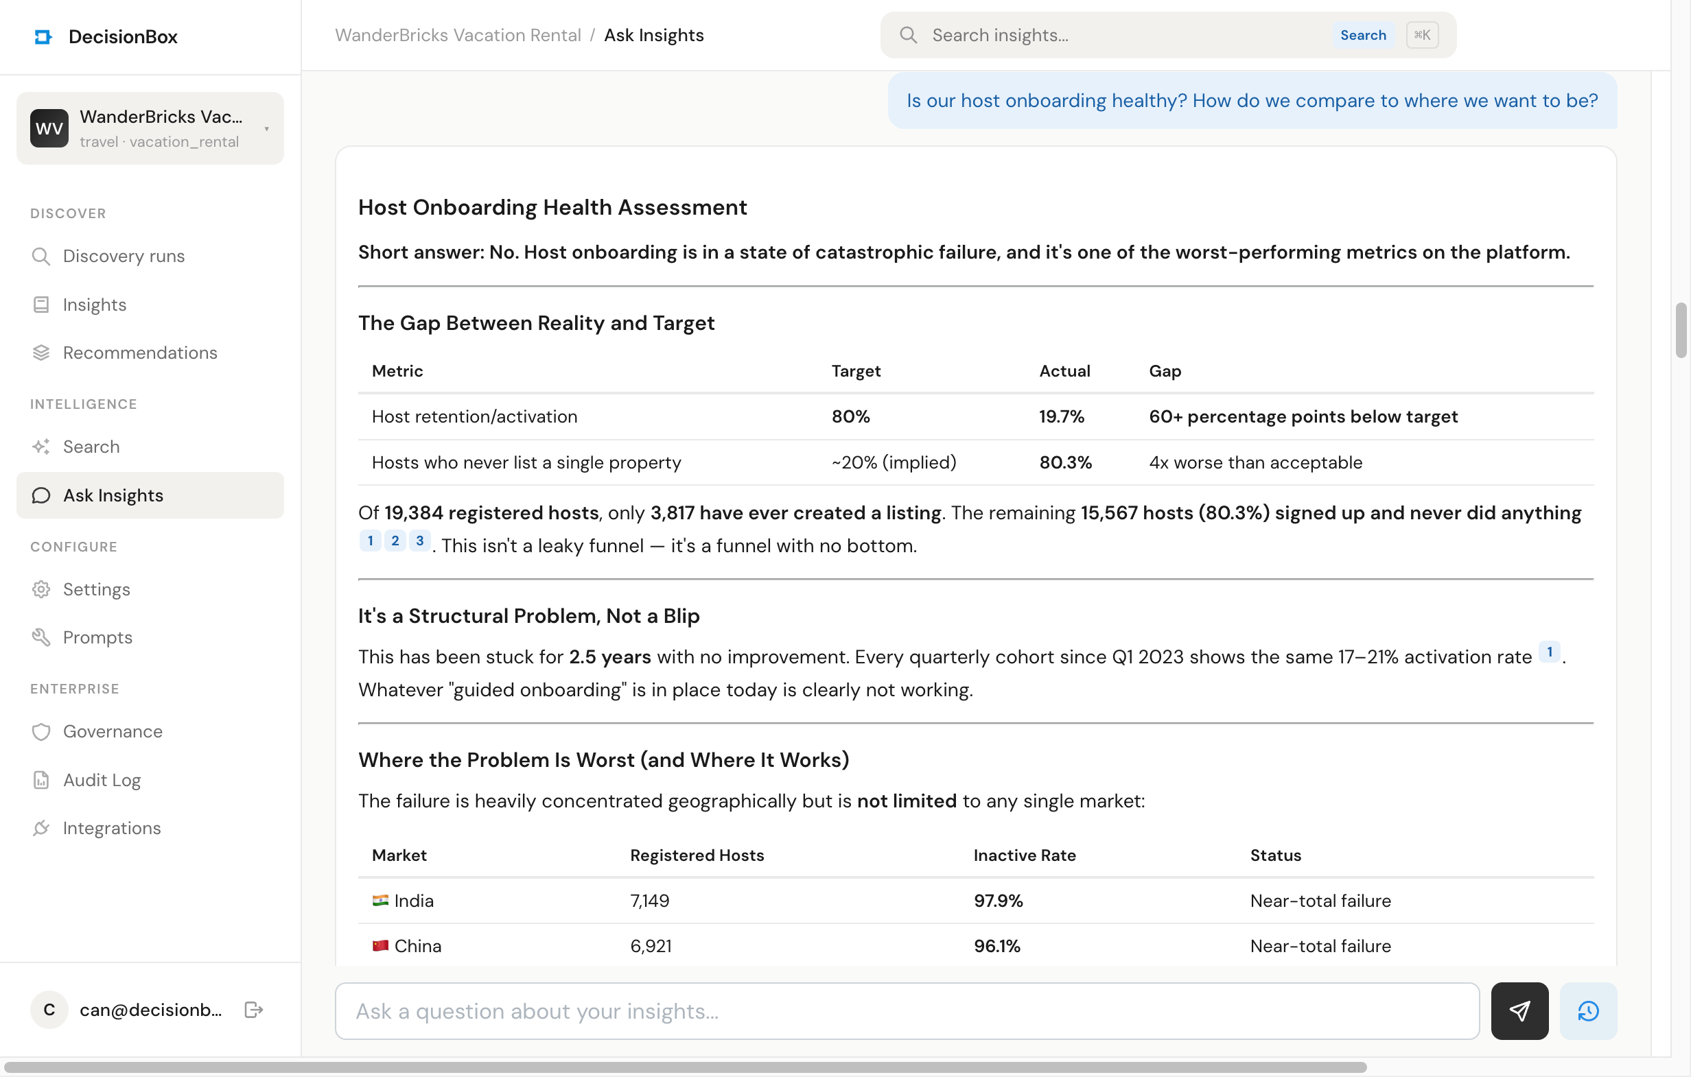Click '60+ percentage points below target'
1691x1077 pixels.
[x=1303, y=416]
